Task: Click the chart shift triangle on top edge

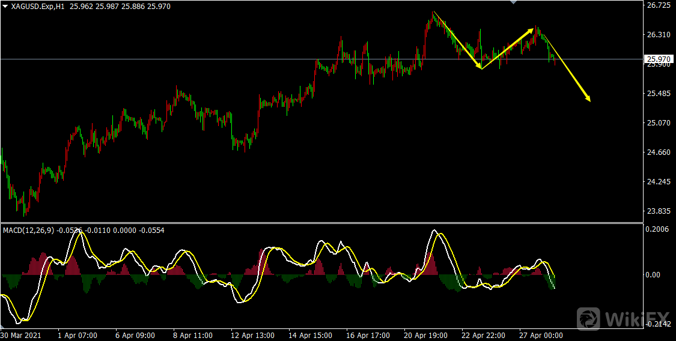Action: coord(513,2)
